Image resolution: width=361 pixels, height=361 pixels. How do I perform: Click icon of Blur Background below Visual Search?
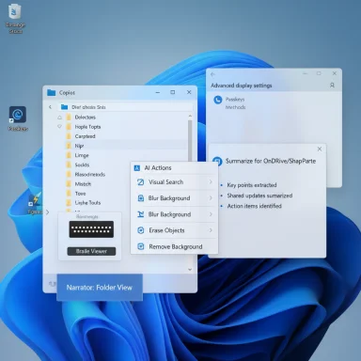point(141,198)
